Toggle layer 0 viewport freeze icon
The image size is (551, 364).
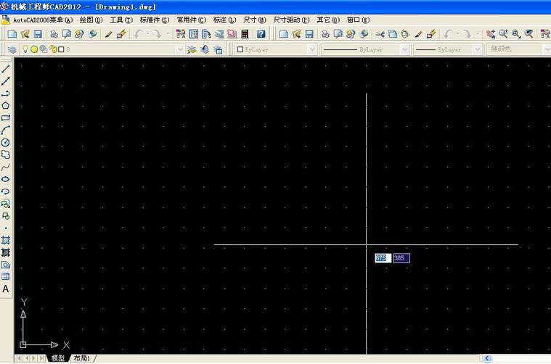44,49
